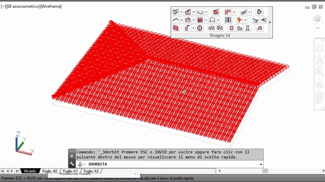Select the roof pitch chevron tool
This screenshot has width=325, height=182.
pyautogui.click(x=176, y=20)
